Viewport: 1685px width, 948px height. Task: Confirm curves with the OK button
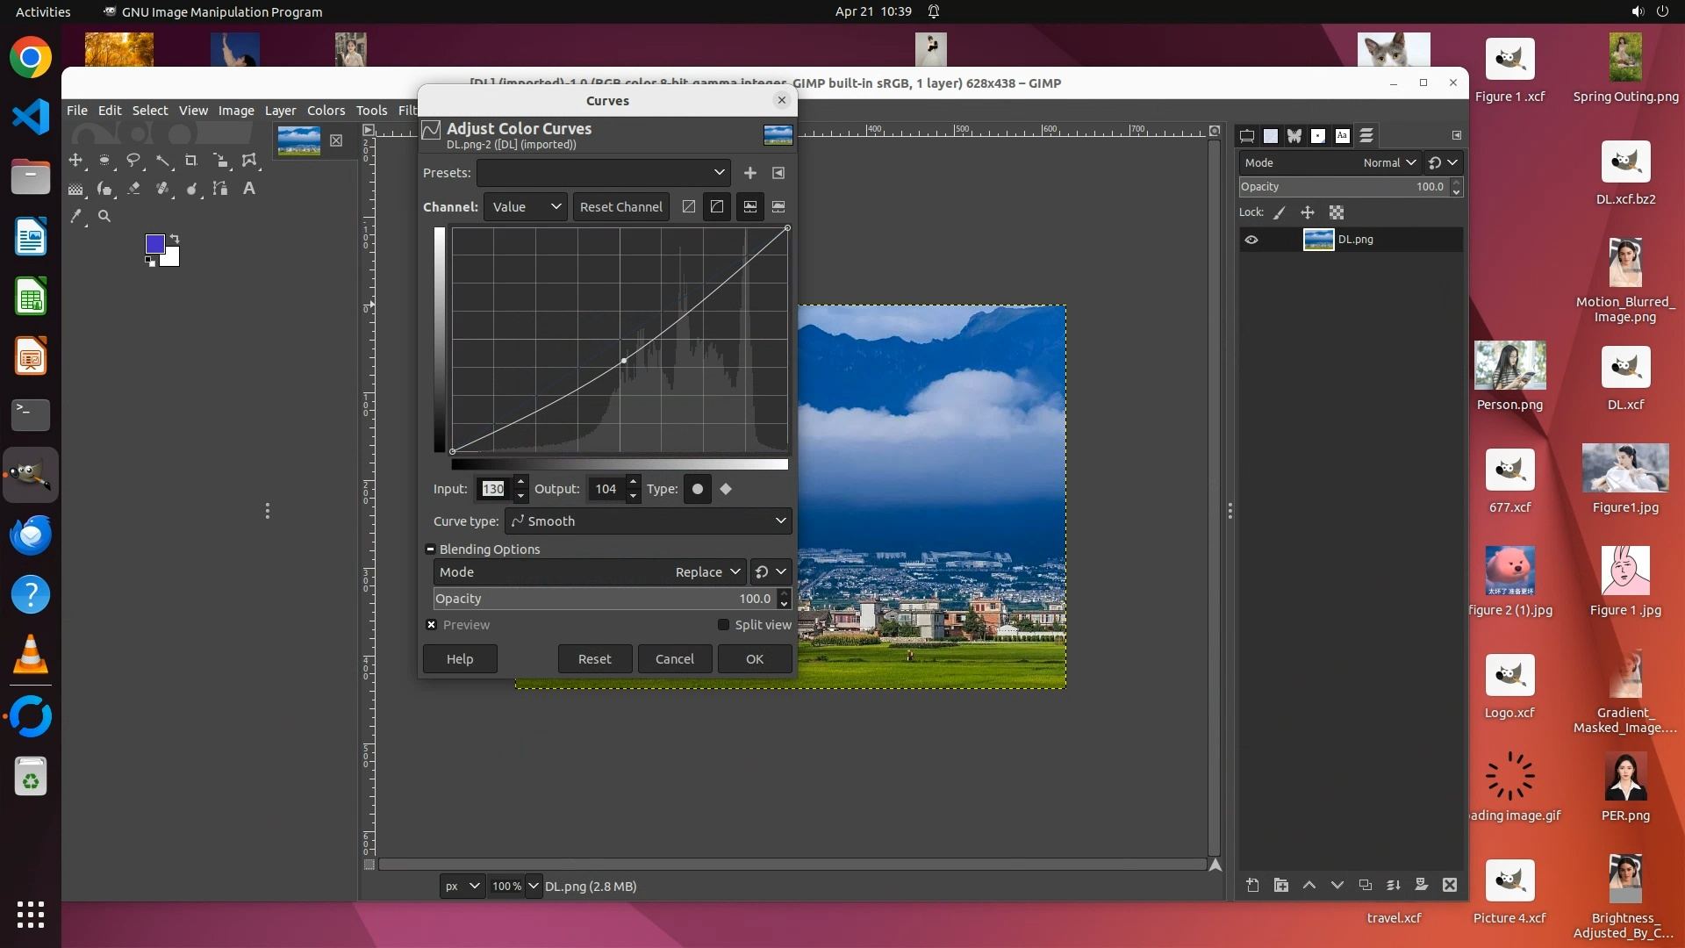pyautogui.click(x=755, y=659)
